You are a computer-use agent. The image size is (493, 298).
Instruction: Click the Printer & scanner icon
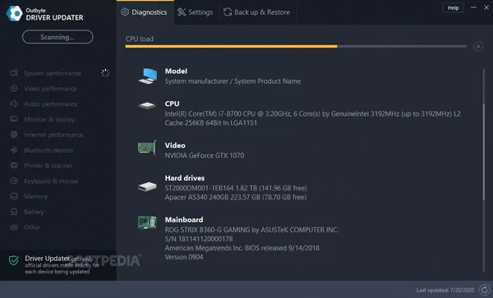pos(14,166)
